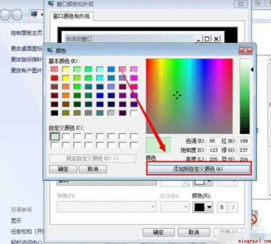Open the black font color dropdown
271x244 pixels.
[203, 207]
